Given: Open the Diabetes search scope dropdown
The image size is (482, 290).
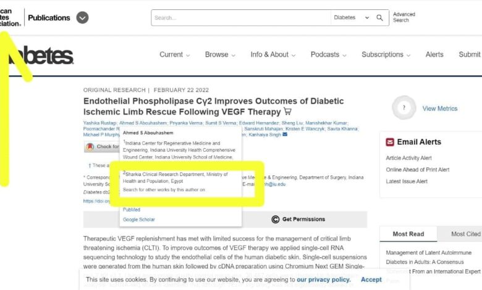Looking at the screenshot, I should [349, 18].
